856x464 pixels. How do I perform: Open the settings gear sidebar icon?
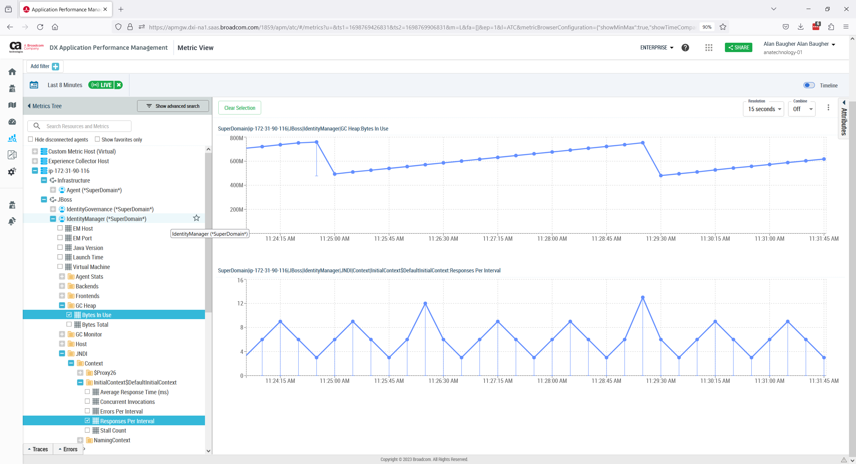pyautogui.click(x=12, y=172)
